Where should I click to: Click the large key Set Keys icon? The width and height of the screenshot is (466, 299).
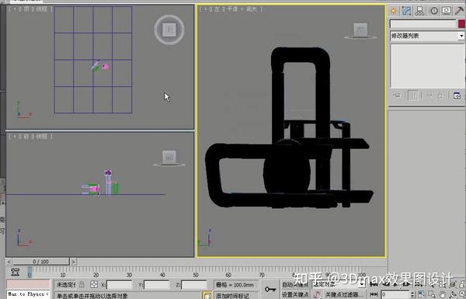270,289
